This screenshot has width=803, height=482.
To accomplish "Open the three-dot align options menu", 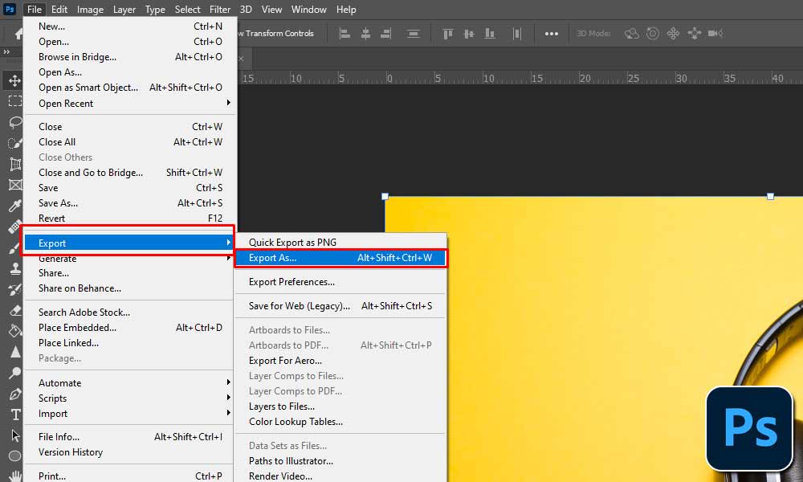I will click(552, 34).
